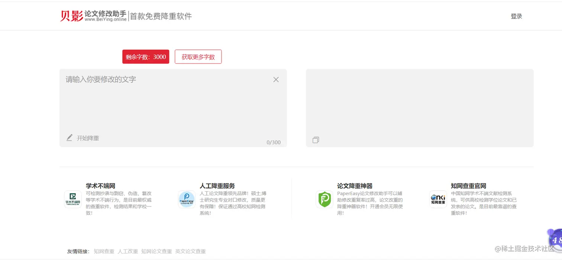
Task: Clear input using the X icon
Action: click(276, 79)
